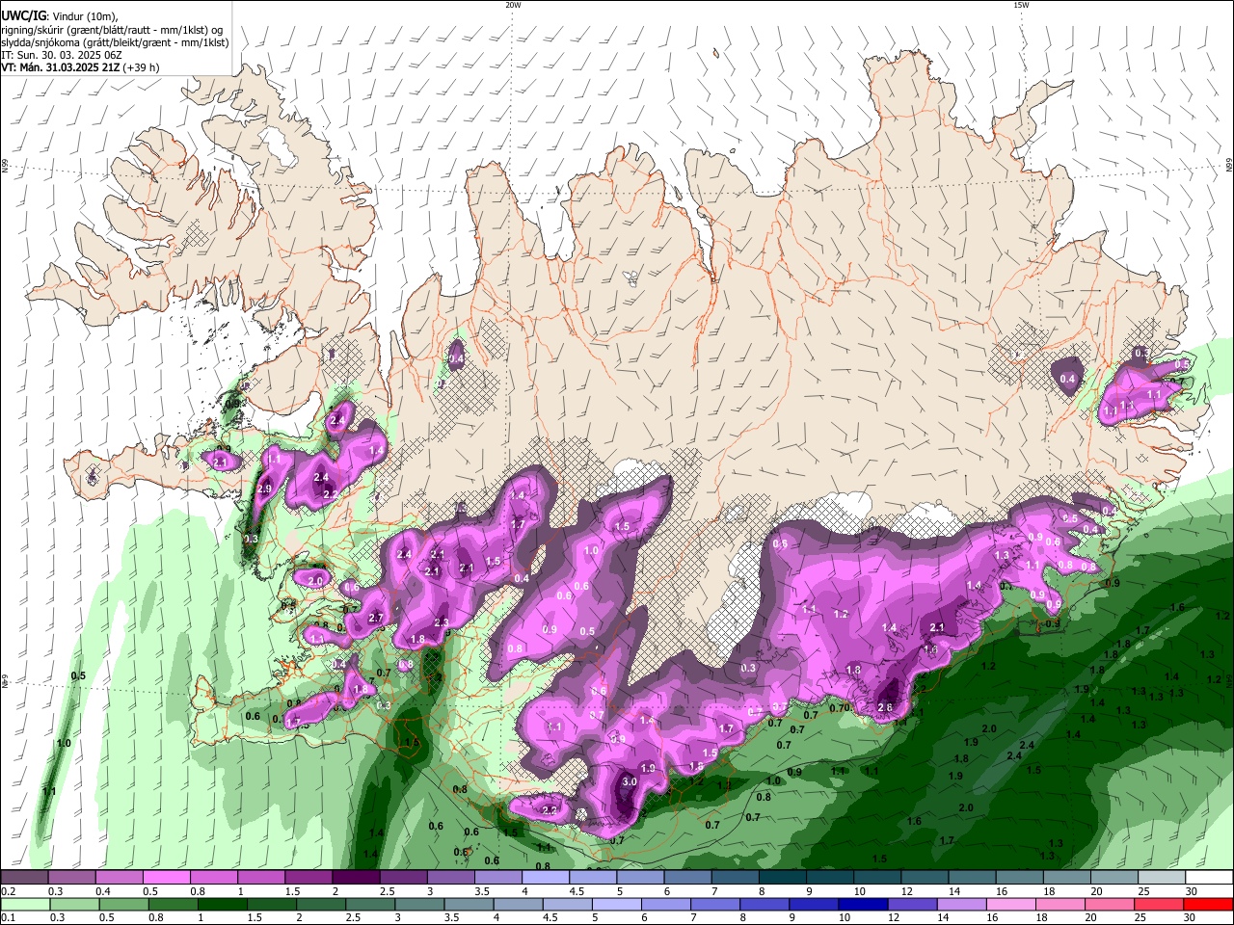Click the "2.8" snowfall value on the map
This screenshot has height=925, width=1234.
pos(885,707)
